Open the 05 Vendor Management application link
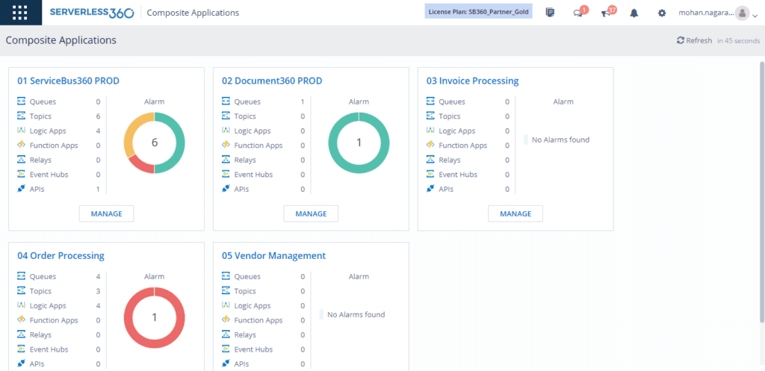The height and width of the screenshot is (371, 765). (273, 255)
